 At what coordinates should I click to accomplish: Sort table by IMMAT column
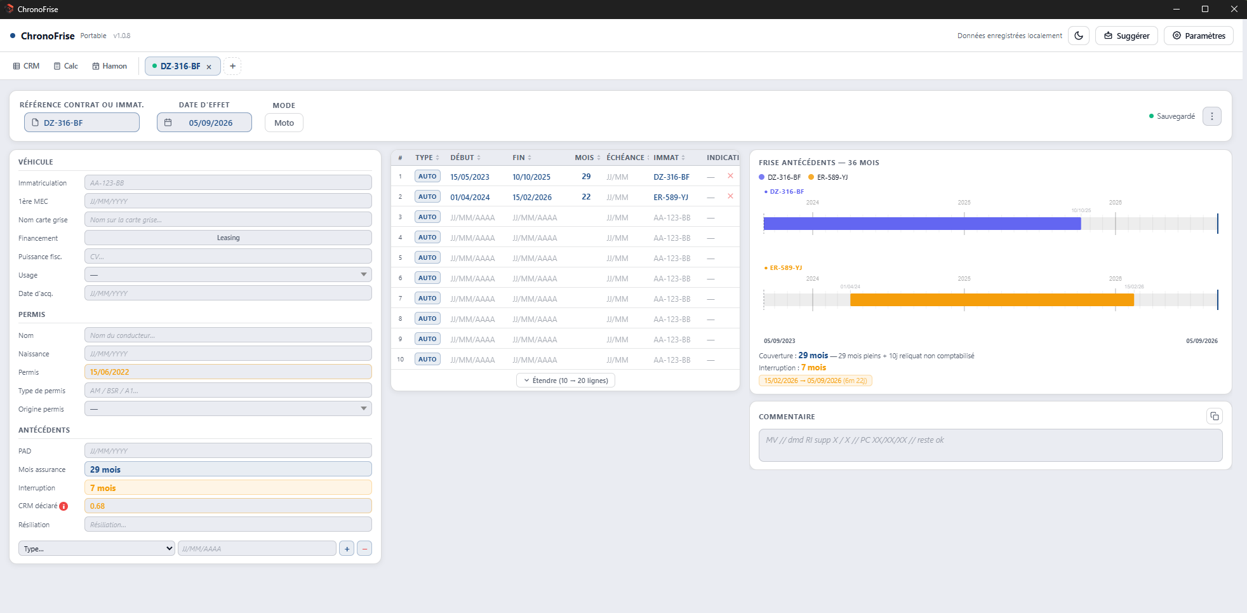pos(683,158)
